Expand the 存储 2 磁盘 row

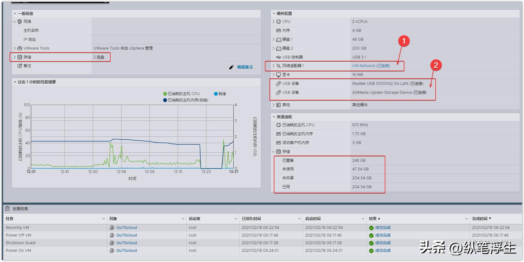[x=15, y=57]
